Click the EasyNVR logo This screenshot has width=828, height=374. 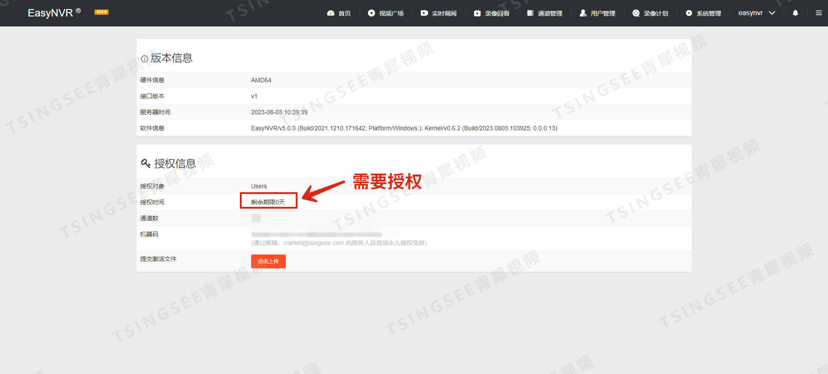tap(54, 13)
